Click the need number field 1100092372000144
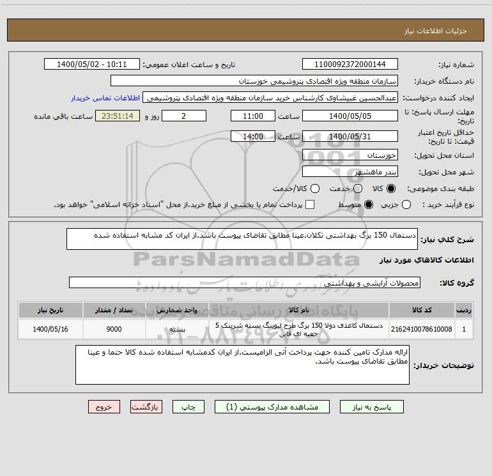This screenshot has width=492, height=476. (x=350, y=65)
